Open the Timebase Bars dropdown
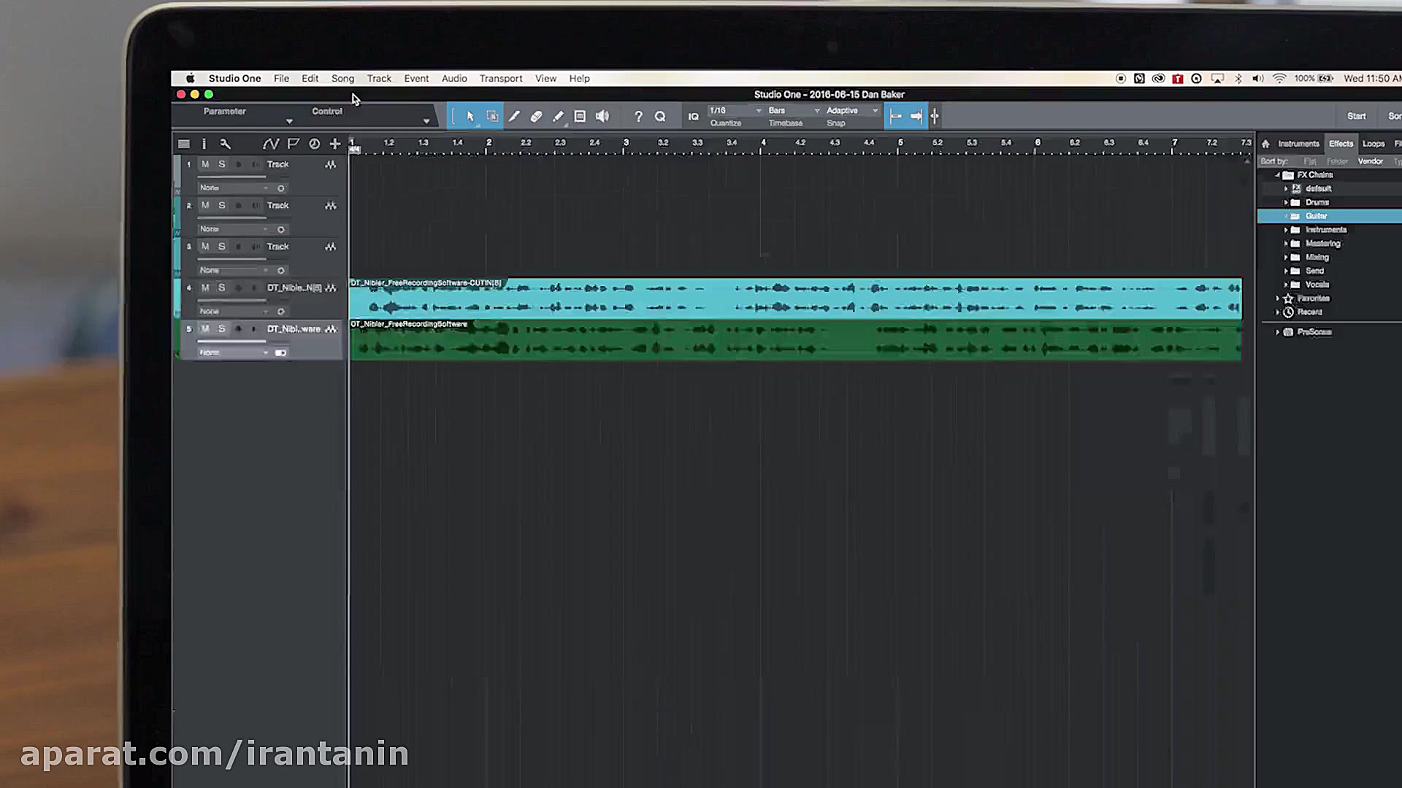The width and height of the screenshot is (1402, 788). 794,111
